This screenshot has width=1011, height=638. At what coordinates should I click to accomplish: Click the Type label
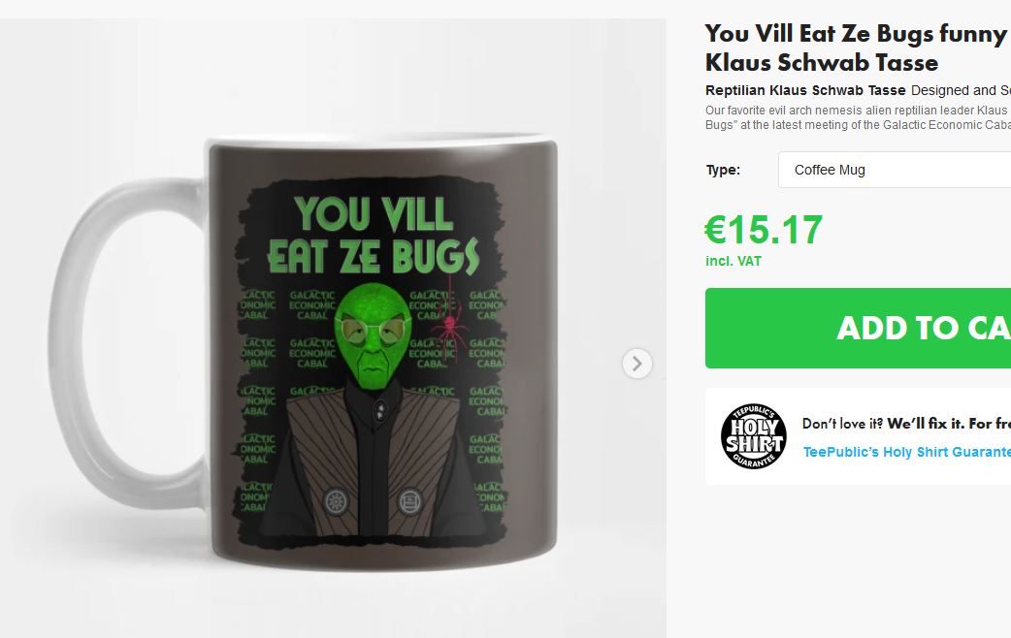(723, 170)
